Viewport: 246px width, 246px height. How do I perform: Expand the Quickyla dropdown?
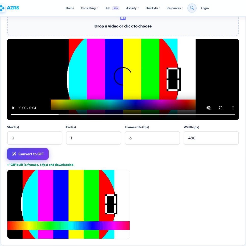pos(153,8)
